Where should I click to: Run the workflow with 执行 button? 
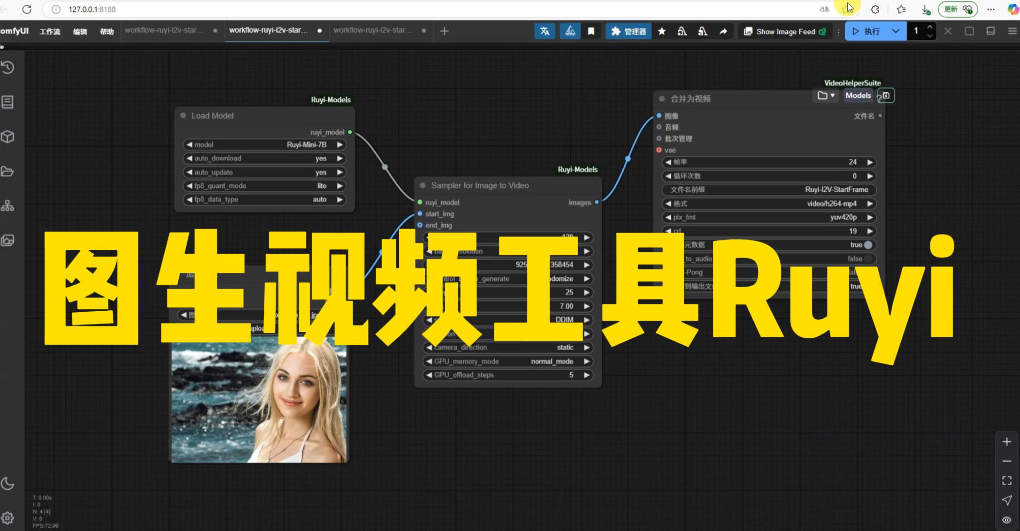point(866,31)
